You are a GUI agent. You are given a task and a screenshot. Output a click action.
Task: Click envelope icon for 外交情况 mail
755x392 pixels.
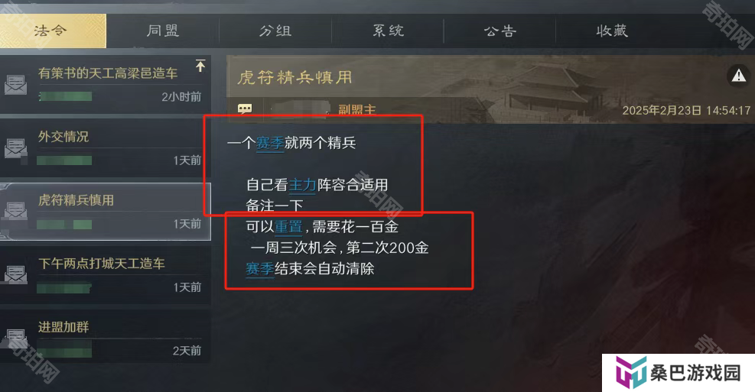(15, 148)
